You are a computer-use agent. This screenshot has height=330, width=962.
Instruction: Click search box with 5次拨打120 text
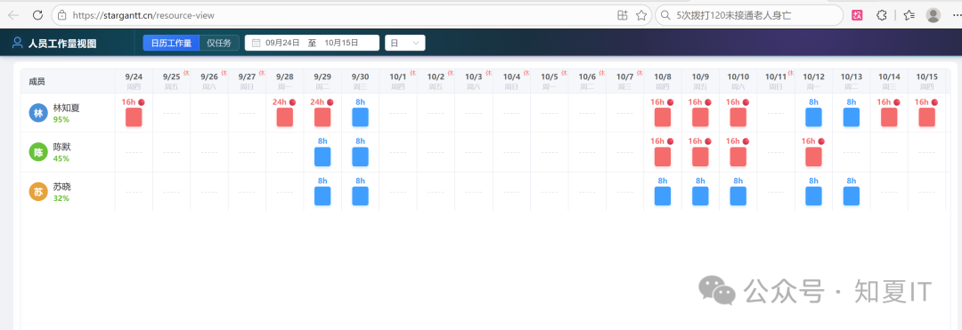pos(748,15)
